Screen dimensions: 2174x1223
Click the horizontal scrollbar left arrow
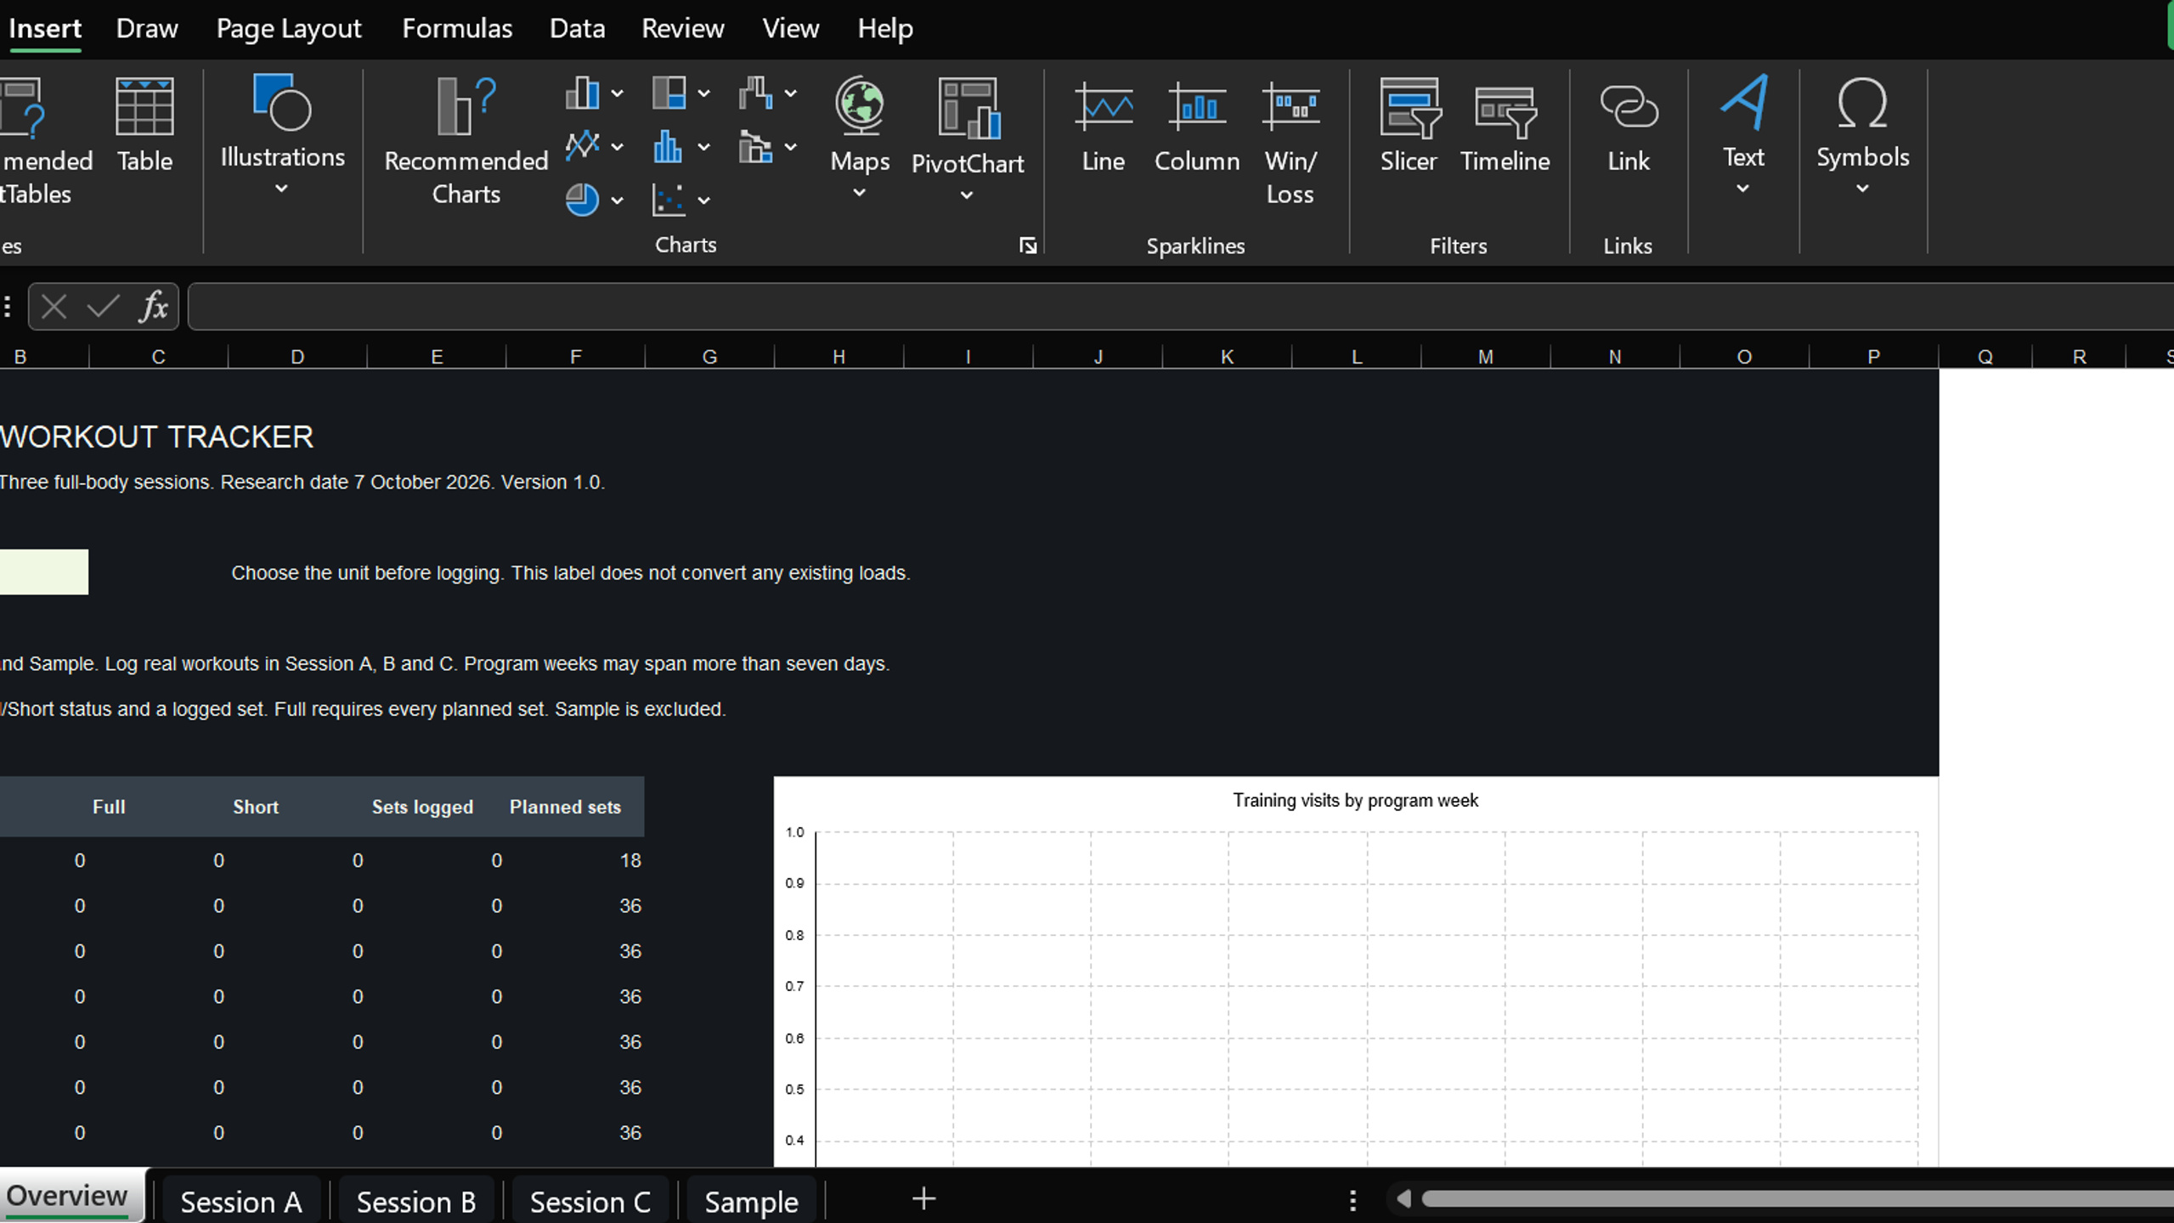(x=1403, y=1198)
